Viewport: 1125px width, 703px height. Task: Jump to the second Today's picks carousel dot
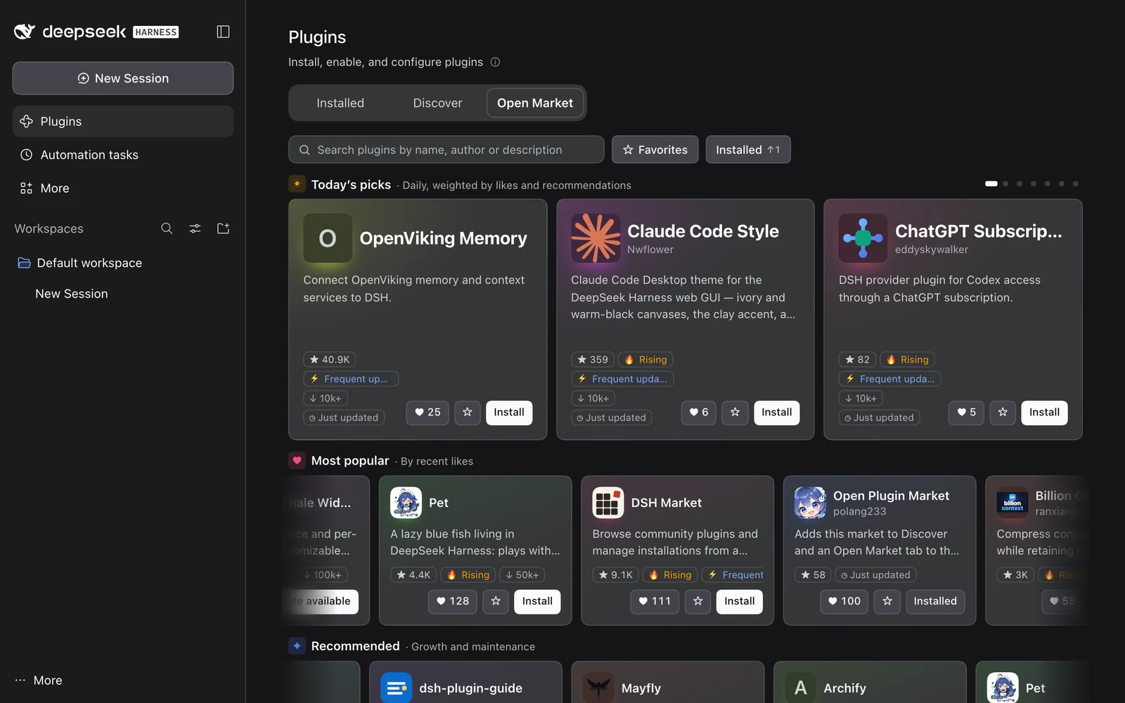point(1005,183)
